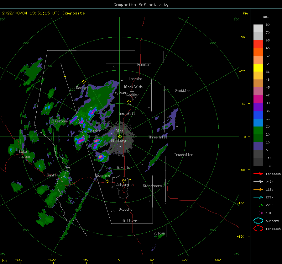The height and width of the screenshot is (264, 282).
Task: Click the yellow diamond marker below RedDeer
Action: [129, 102]
